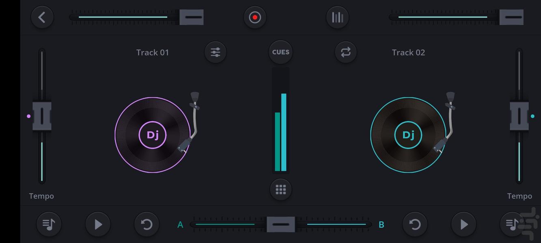
Task: Open the CUES panel
Action: [280, 52]
